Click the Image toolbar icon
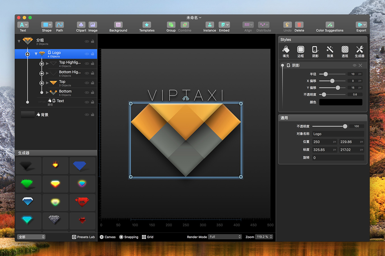Viewport: 385px width, 256px height. (x=93, y=25)
